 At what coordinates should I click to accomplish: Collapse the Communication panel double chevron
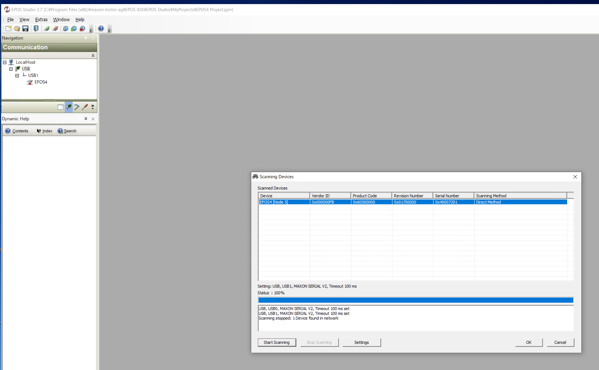point(93,55)
